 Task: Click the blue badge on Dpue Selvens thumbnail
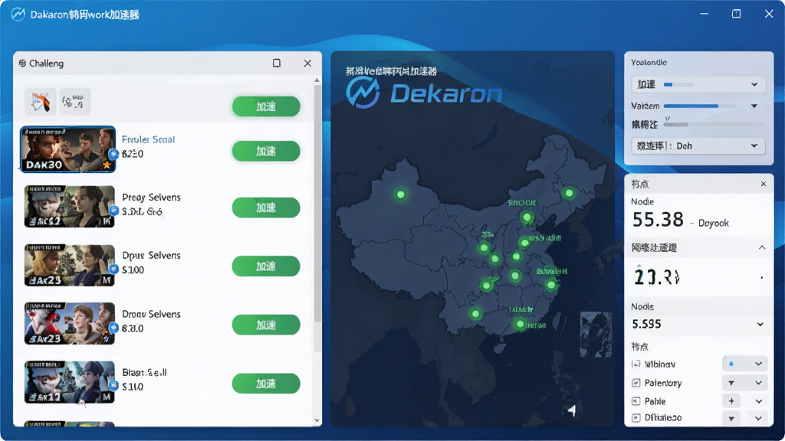[x=113, y=269]
